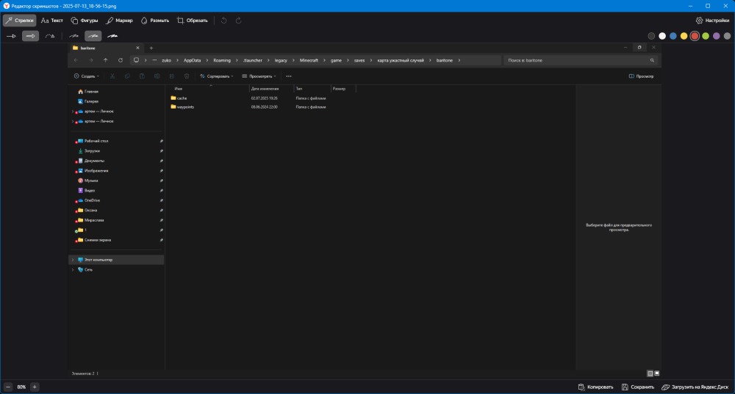
Task: Close the screenshot editor window
Action: pos(725,6)
